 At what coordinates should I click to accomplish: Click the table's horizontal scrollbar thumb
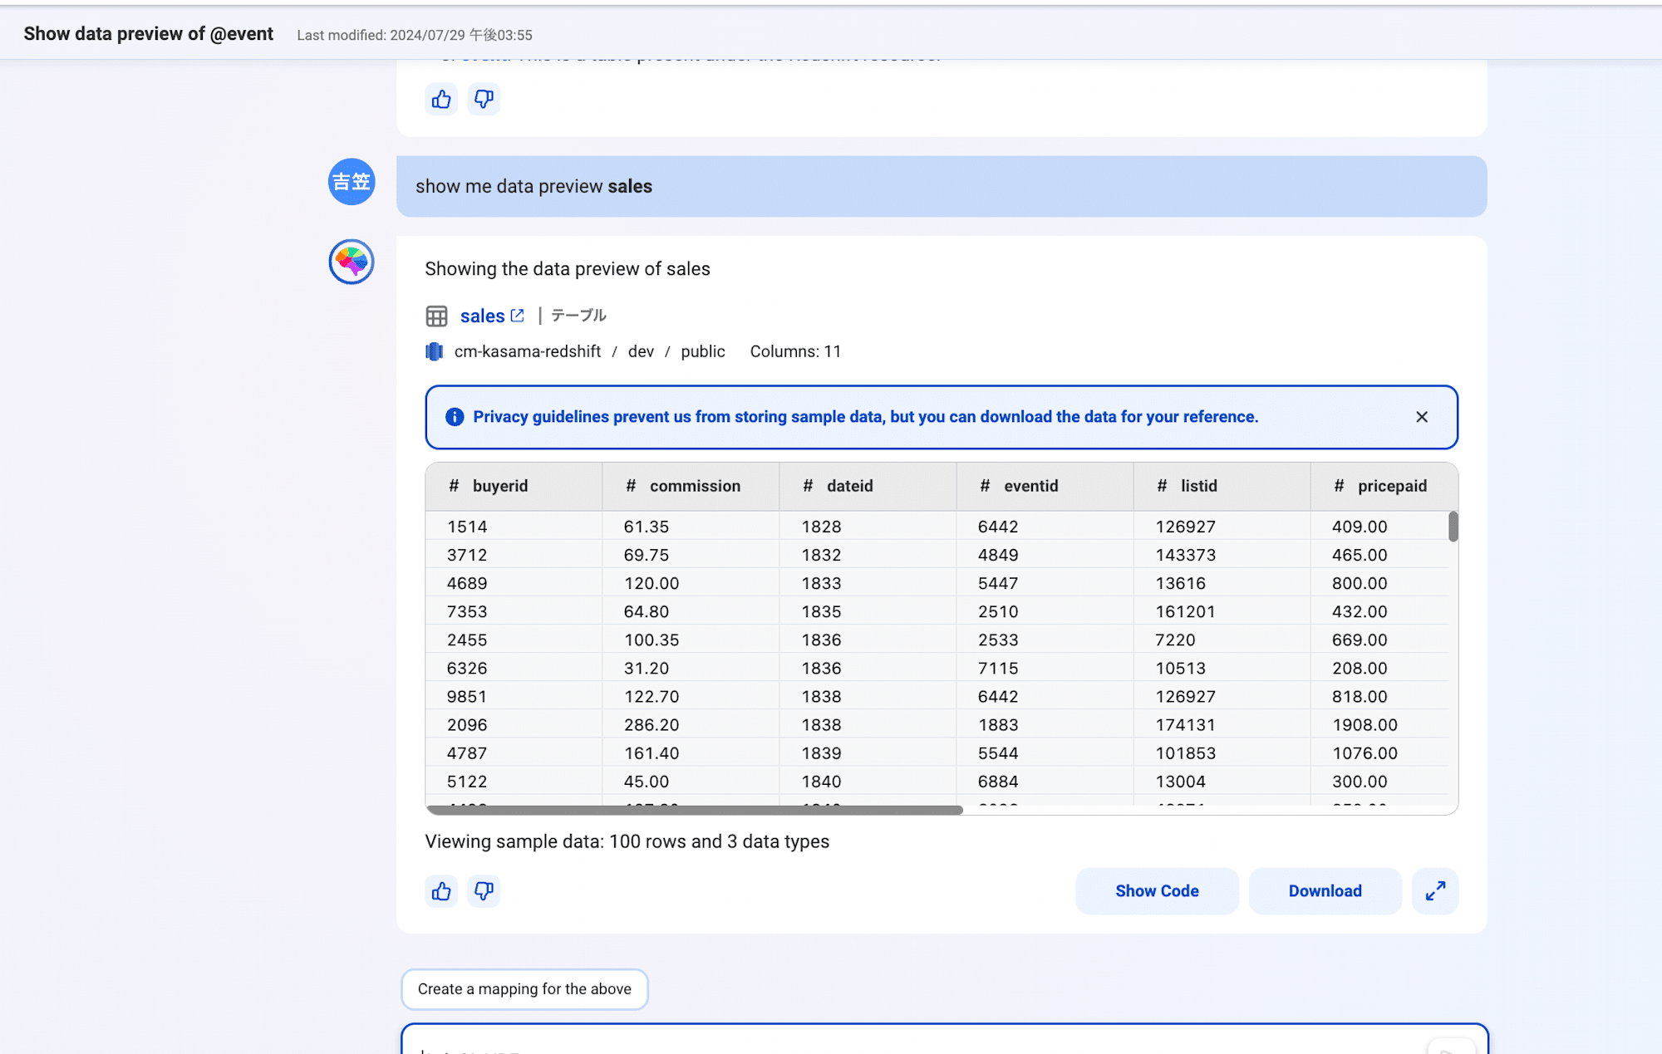pos(695,810)
